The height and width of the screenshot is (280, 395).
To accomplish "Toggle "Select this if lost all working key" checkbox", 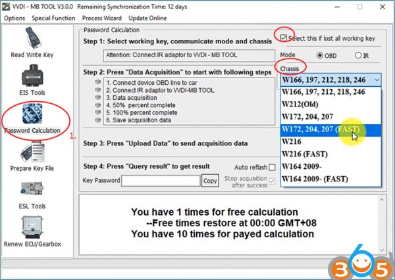I will pos(283,38).
